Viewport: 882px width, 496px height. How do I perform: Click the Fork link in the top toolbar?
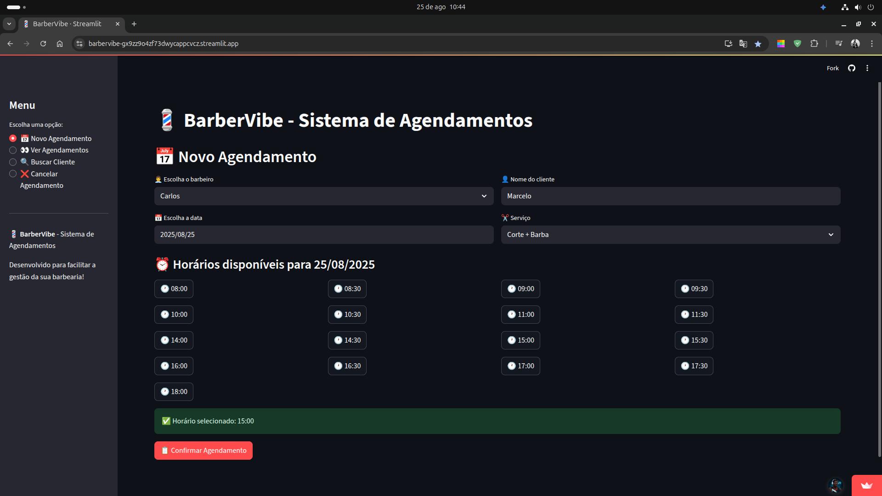point(832,68)
